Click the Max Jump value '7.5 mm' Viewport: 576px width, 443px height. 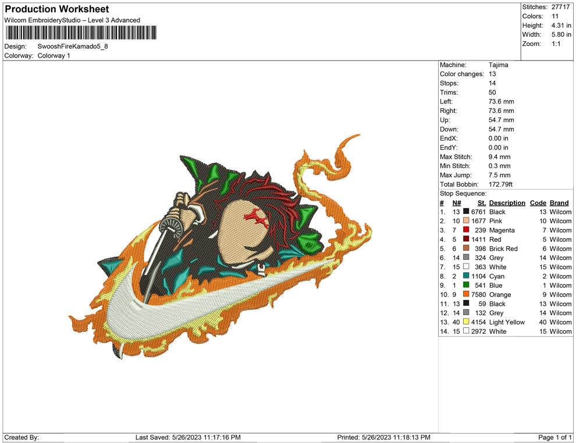(499, 175)
